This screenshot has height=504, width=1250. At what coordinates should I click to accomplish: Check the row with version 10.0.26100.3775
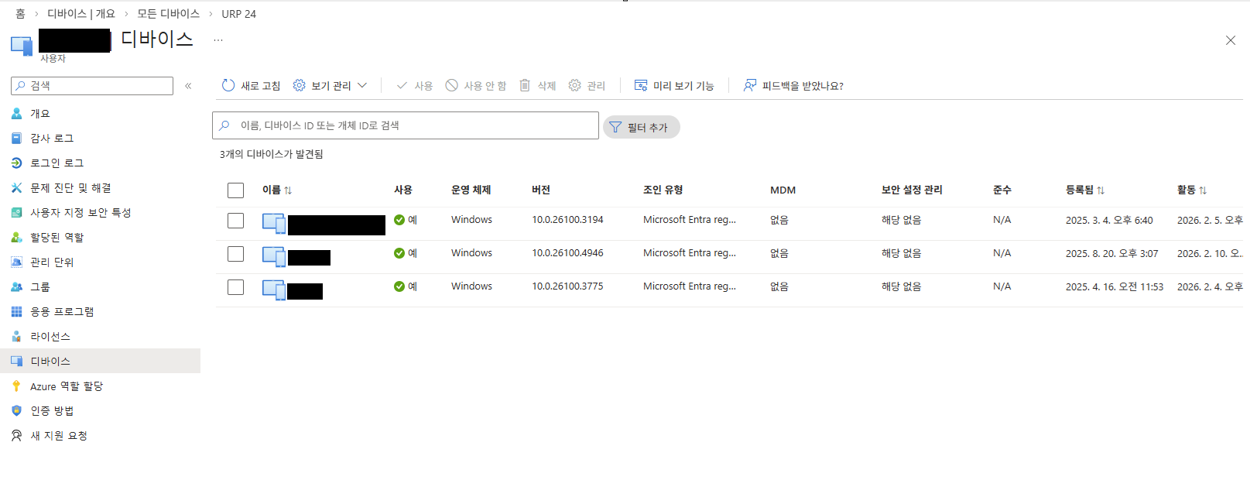click(236, 287)
